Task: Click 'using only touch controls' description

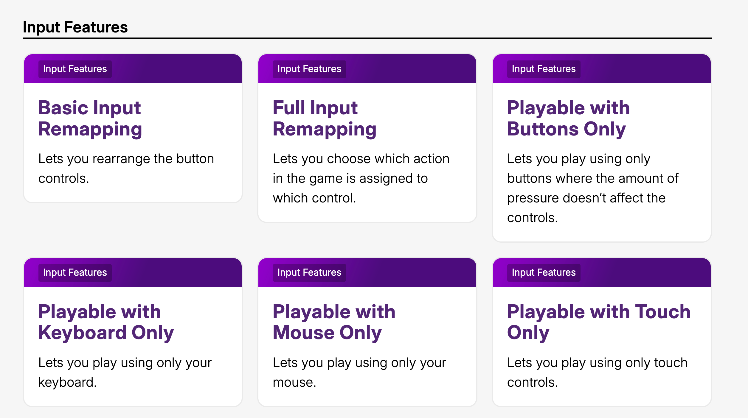Action: coord(597,372)
